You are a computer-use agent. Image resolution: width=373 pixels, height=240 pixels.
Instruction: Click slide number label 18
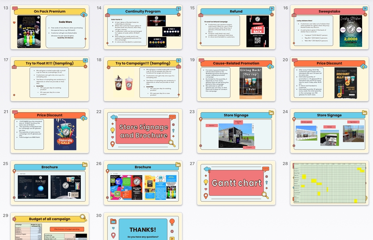[99, 60]
